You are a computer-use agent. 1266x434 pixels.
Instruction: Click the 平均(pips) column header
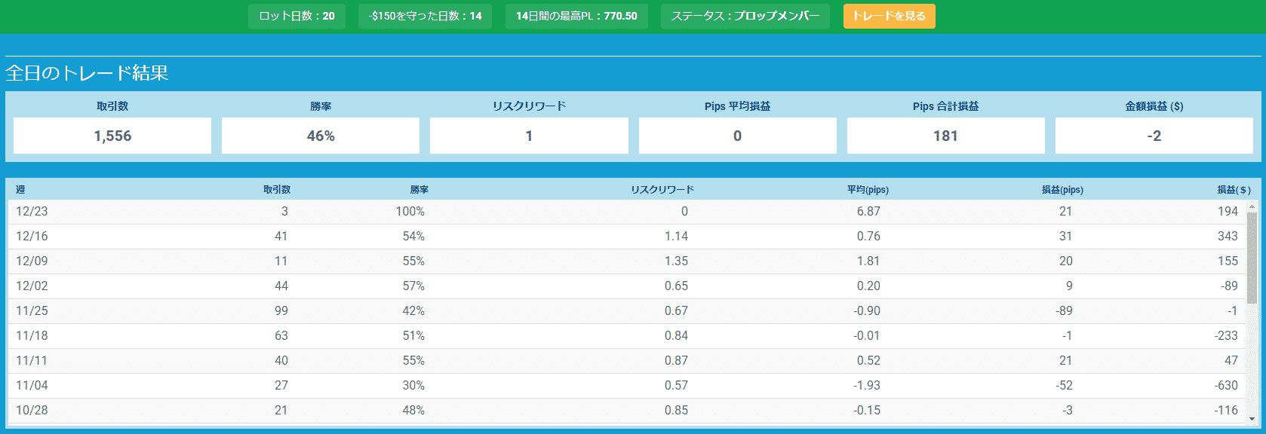[868, 190]
